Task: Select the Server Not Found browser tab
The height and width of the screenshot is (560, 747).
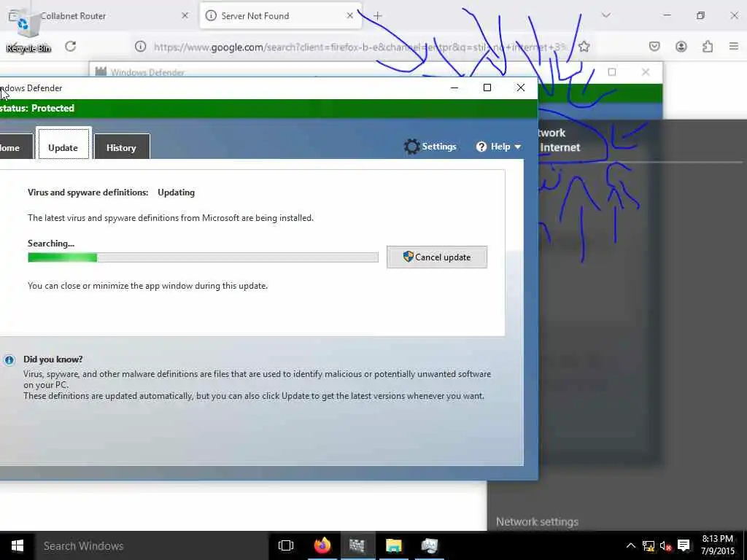Action: [280, 16]
